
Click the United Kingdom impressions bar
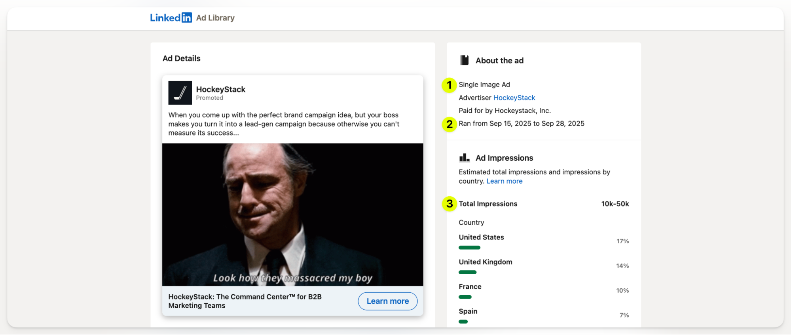[x=467, y=272]
